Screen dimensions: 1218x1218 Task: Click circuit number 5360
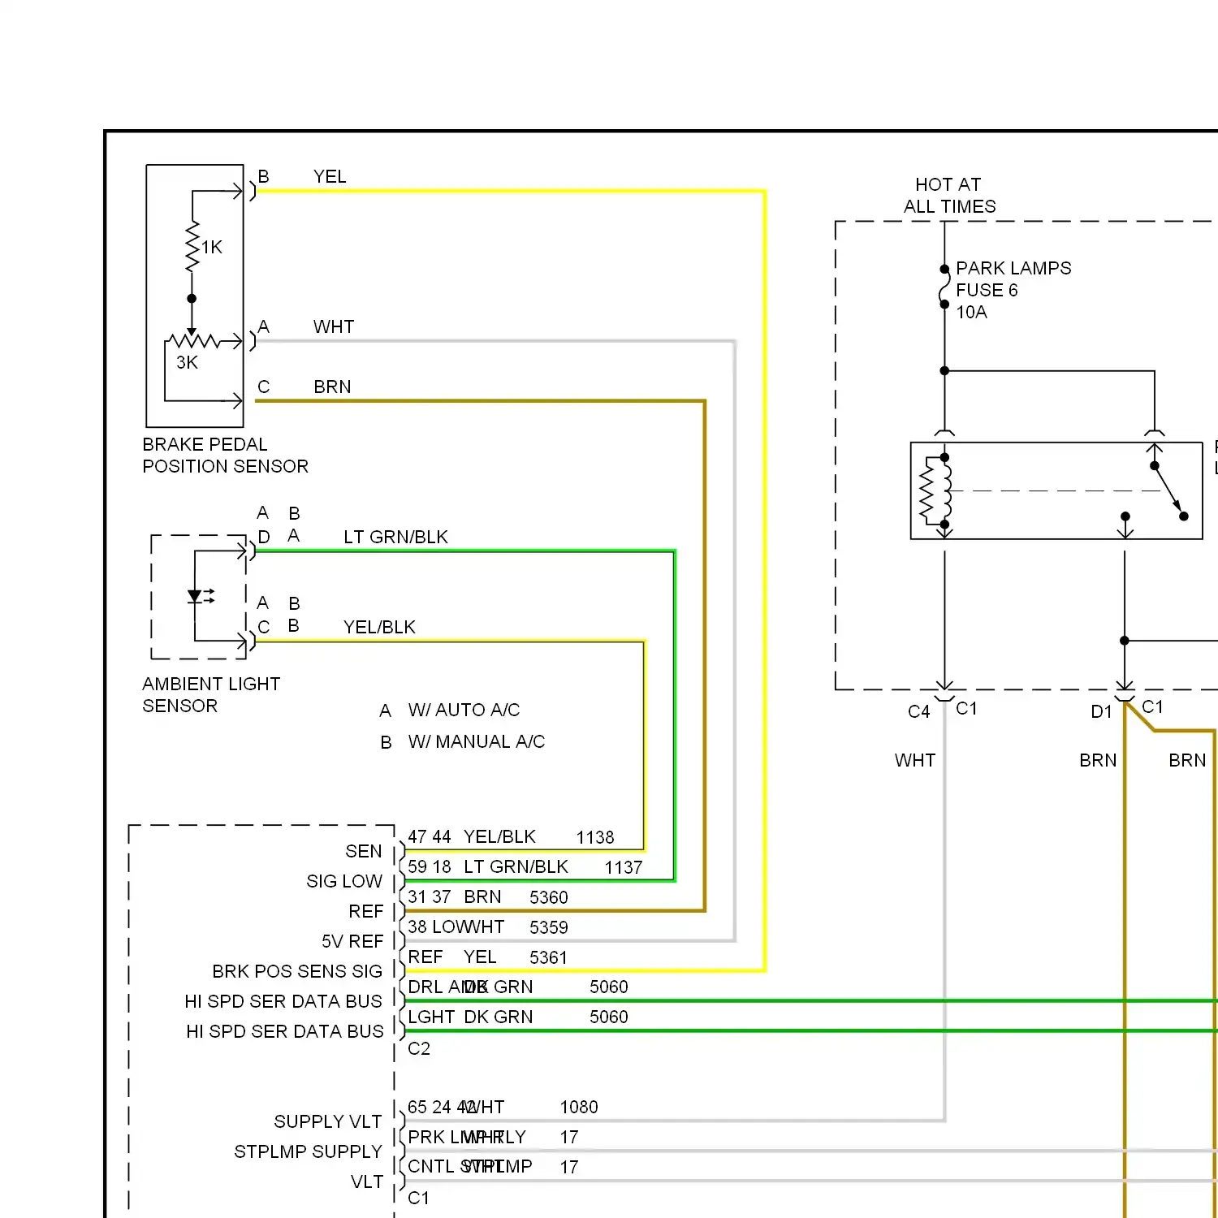[x=549, y=897]
